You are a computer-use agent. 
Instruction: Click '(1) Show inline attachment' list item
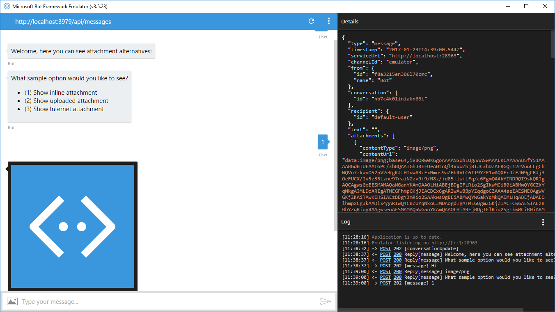coord(61,93)
